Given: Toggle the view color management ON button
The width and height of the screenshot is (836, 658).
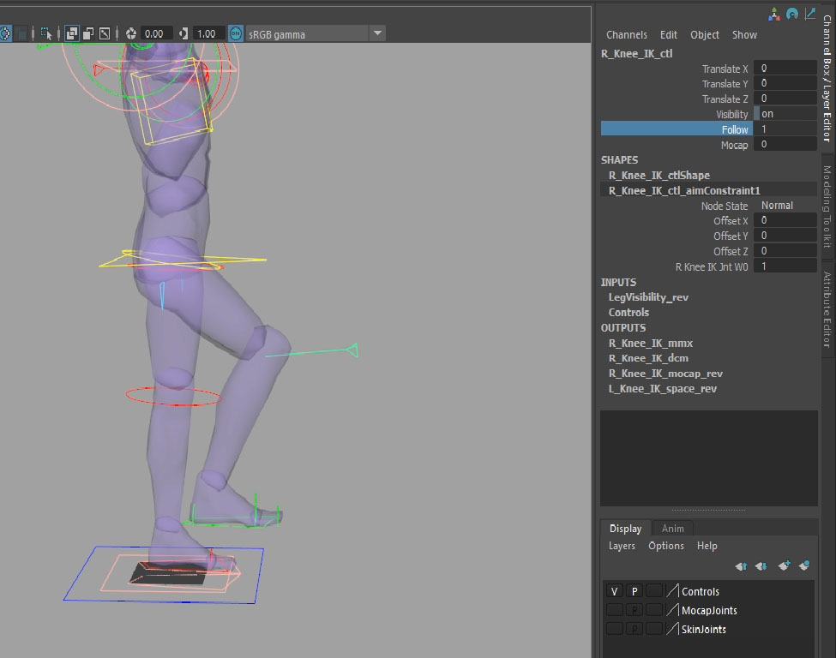Looking at the screenshot, I should click(x=235, y=33).
